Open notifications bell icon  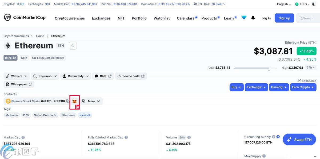253,18
